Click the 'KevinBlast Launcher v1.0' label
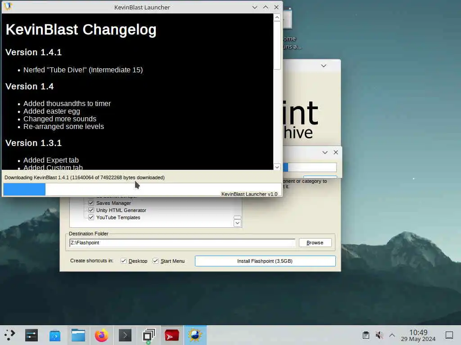The height and width of the screenshot is (345, 461). [x=249, y=194]
